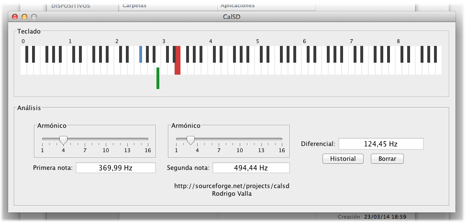
Task: Select Carpetas tab in the background window
Action: (134, 5)
